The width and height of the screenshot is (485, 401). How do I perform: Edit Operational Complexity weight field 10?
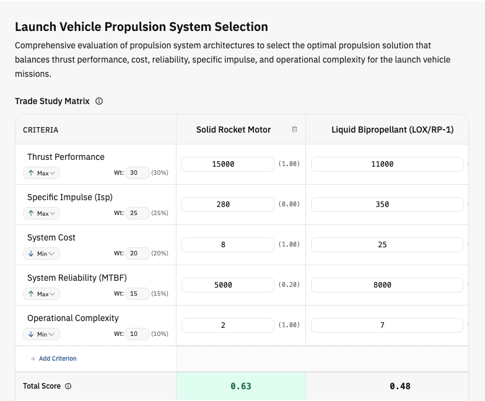[138, 333]
